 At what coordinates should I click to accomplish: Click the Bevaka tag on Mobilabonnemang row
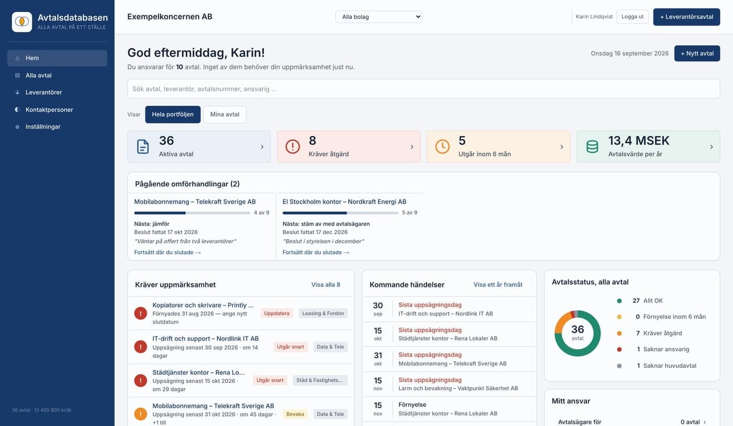[295, 414]
